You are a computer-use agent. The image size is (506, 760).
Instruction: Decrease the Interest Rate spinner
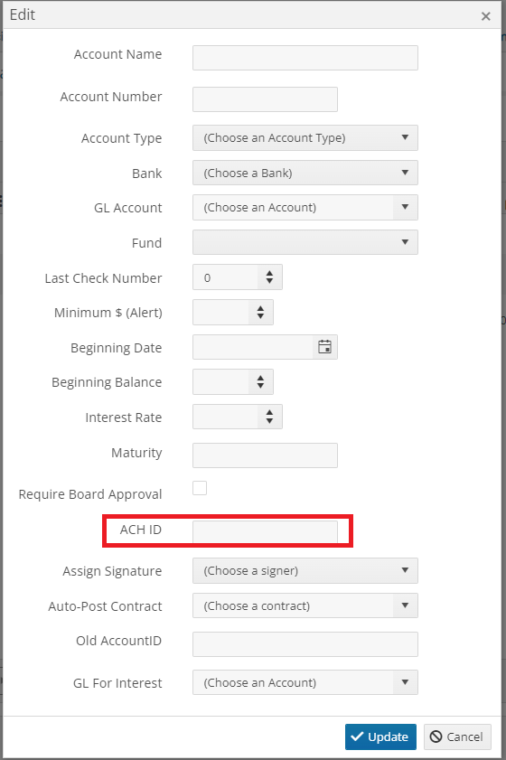pos(269,421)
